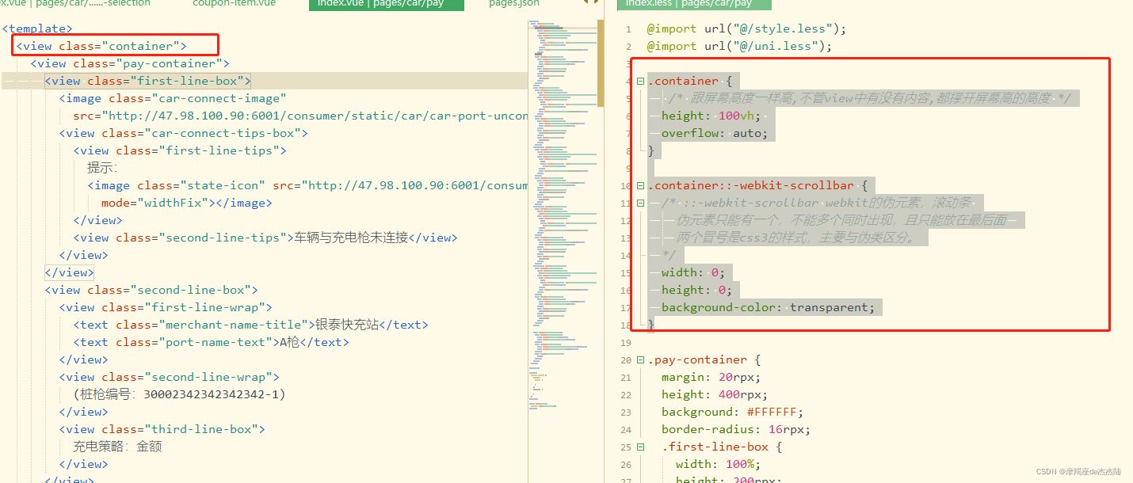Collapse the .pay-container rule fold marker
The height and width of the screenshot is (483, 1133).
[640, 359]
